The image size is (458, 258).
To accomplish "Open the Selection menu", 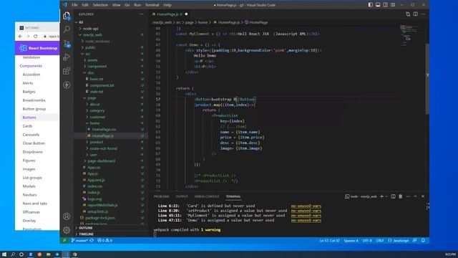I will (x=100, y=5).
